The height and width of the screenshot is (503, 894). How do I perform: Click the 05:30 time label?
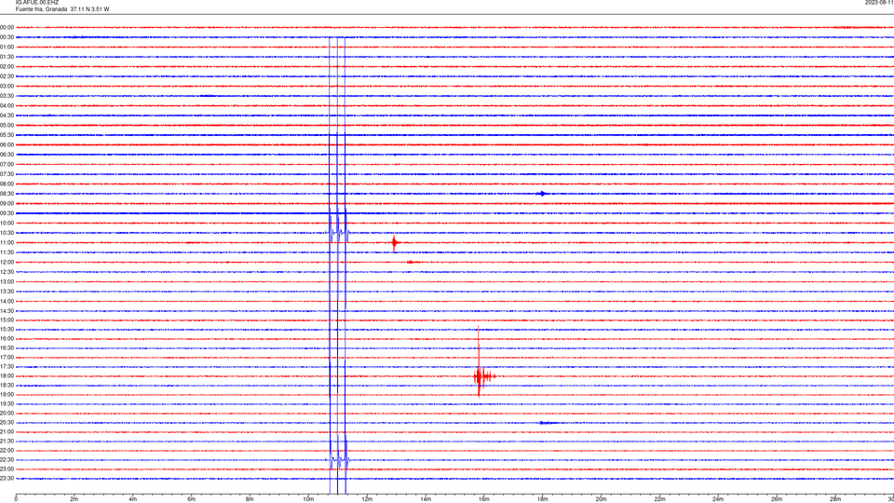coord(7,135)
